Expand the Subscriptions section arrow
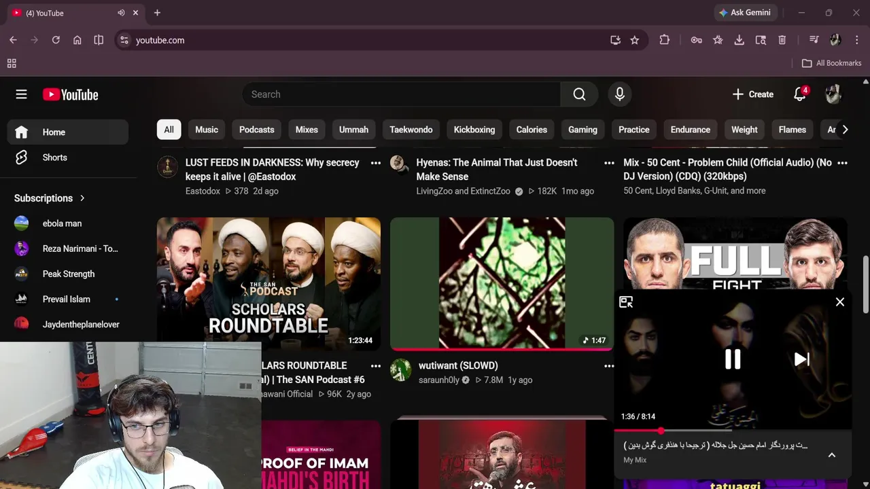This screenshot has width=870, height=489. (x=82, y=198)
